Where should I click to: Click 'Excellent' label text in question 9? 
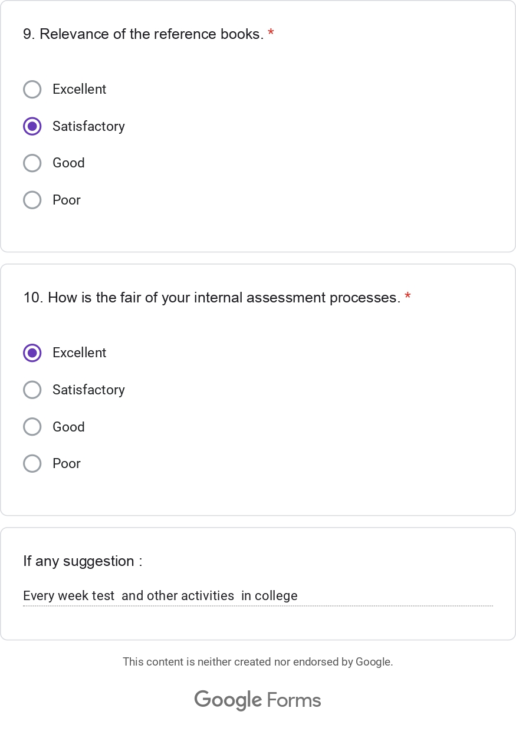(80, 90)
